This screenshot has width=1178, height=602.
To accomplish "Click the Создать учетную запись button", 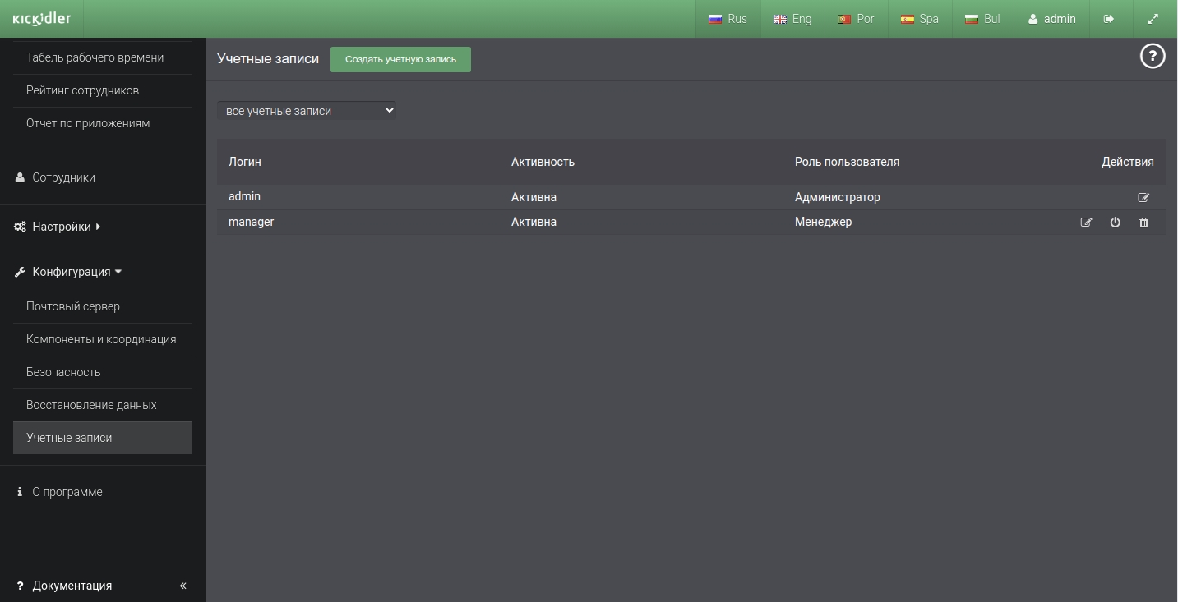I will click(400, 59).
